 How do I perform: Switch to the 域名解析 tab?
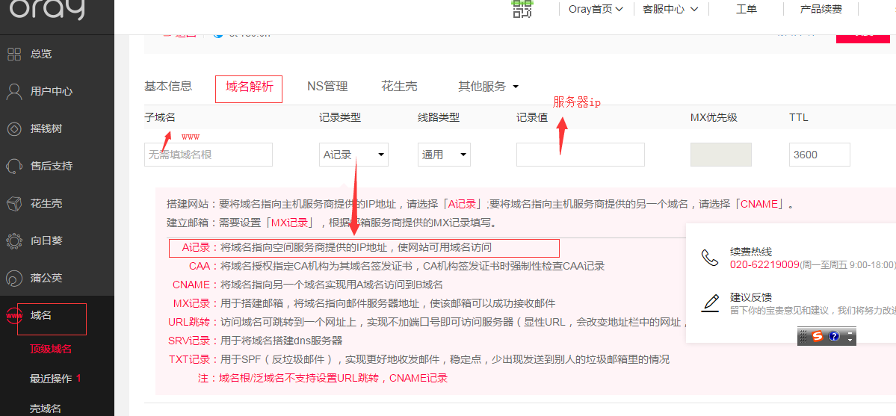coord(249,87)
